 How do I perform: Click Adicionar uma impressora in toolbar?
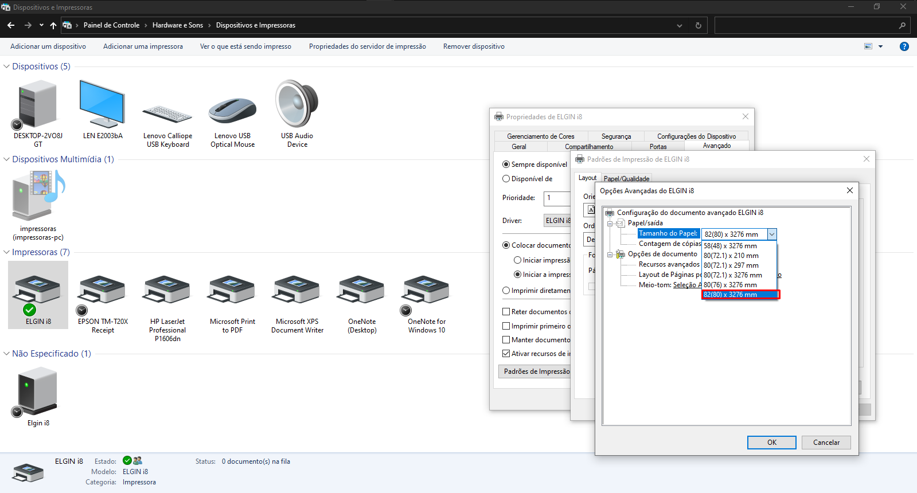point(143,46)
